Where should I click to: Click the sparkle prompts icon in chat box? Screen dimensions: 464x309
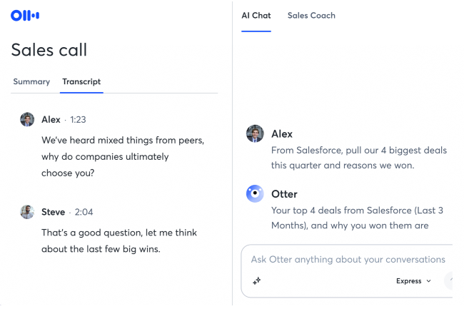click(257, 280)
